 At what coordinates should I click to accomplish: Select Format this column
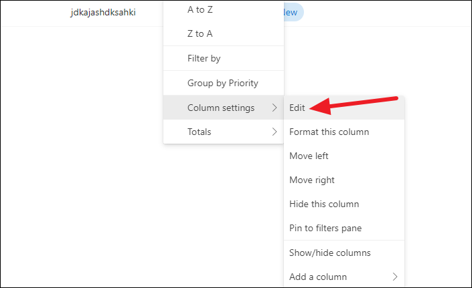pyautogui.click(x=329, y=132)
